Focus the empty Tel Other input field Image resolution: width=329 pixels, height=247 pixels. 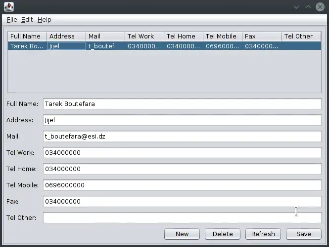pyautogui.click(x=182, y=218)
